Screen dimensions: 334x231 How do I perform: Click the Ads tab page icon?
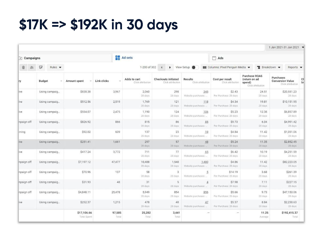pyautogui.click(x=214, y=58)
